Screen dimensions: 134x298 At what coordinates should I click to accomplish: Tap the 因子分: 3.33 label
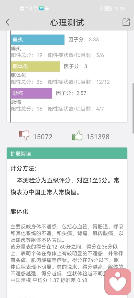click(84, 40)
